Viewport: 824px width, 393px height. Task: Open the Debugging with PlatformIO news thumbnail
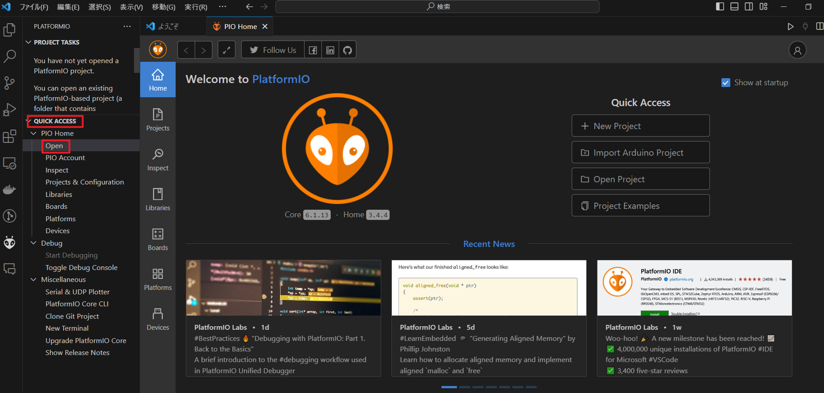point(283,288)
